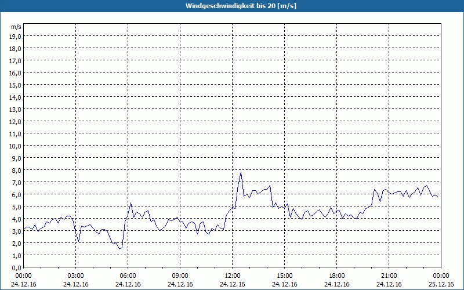This screenshot has height=290, width=464.
Task: Click the 00:00 time label dated 25.12.16
Action: click(441, 276)
